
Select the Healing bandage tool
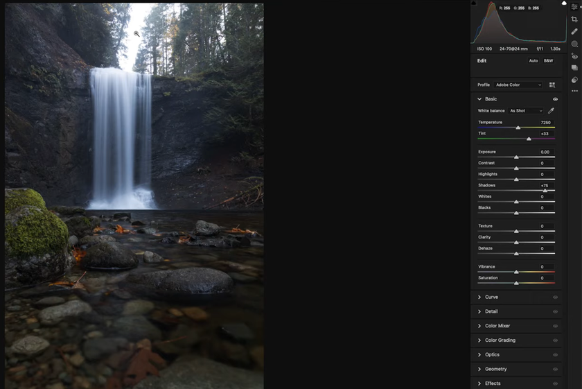[574, 32]
